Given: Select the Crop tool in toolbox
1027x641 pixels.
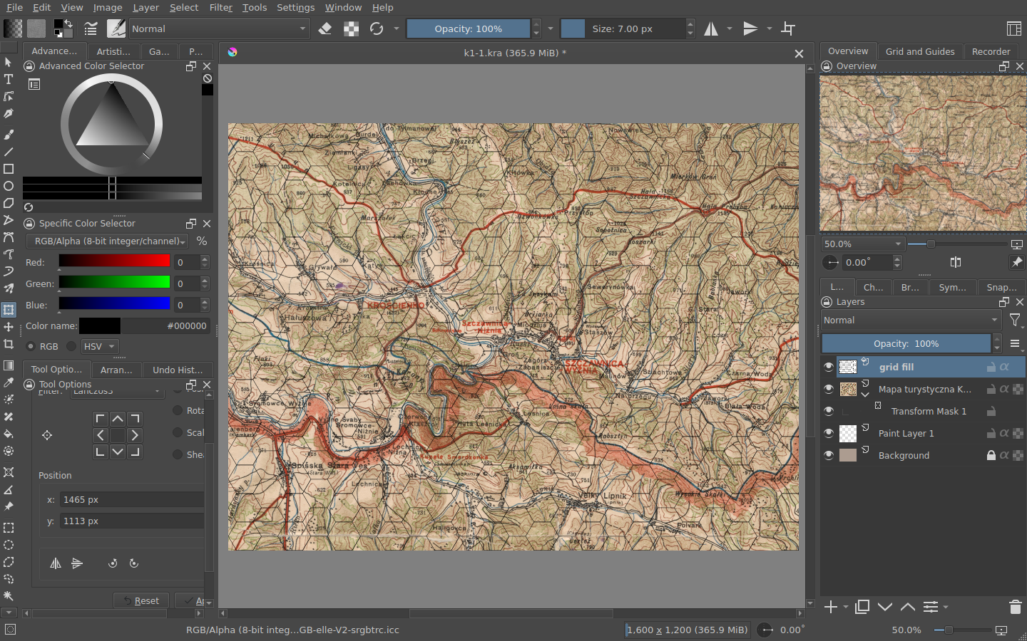Looking at the screenshot, I should [x=9, y=344].
